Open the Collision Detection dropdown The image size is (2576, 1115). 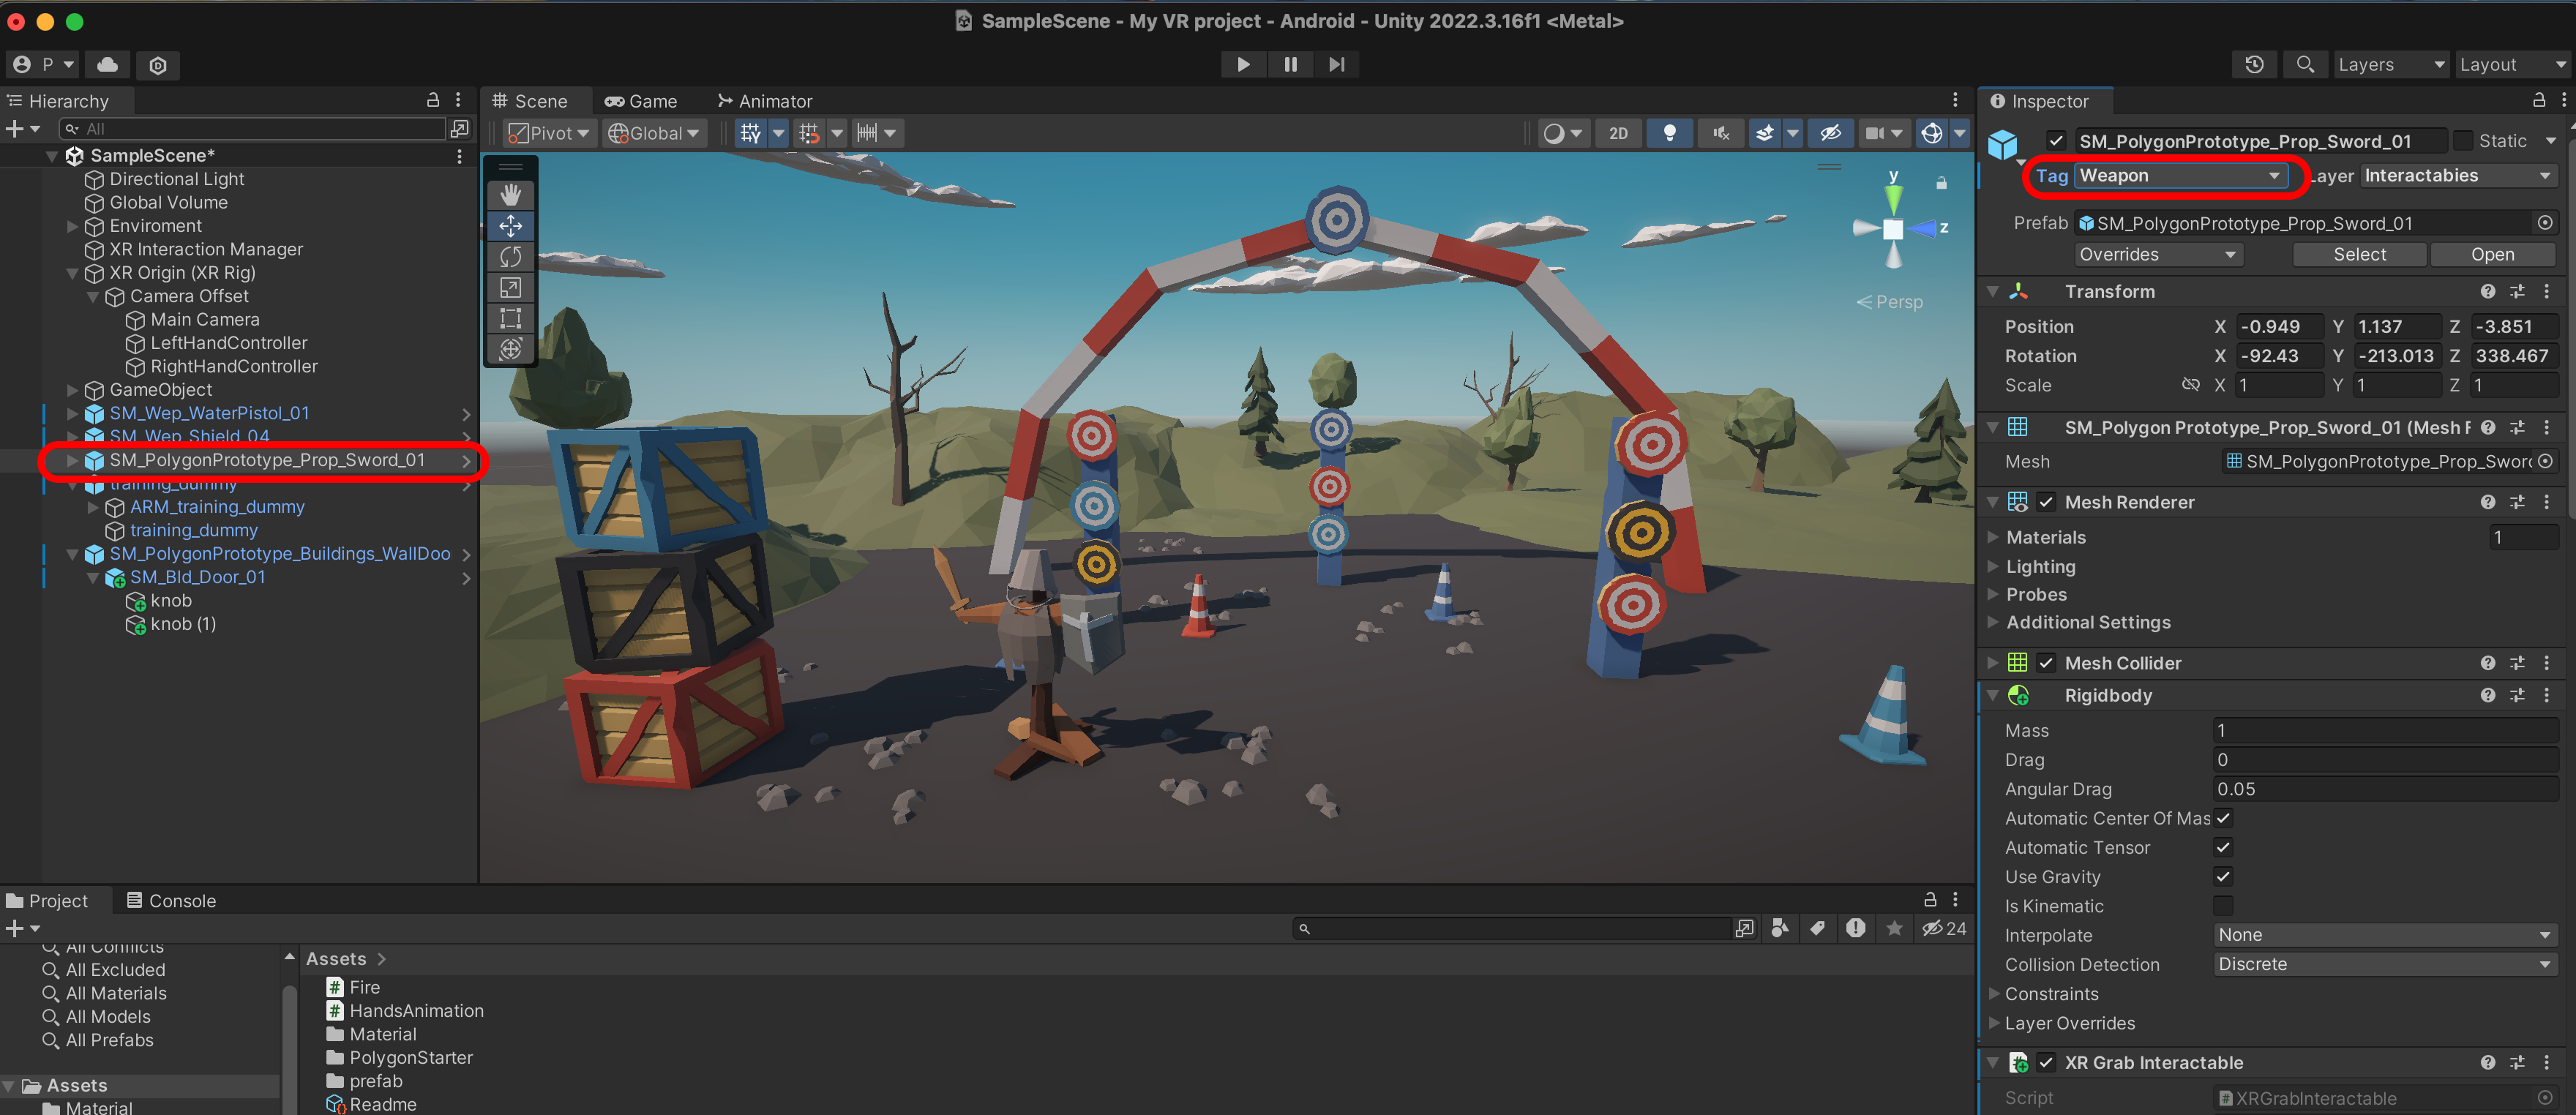[x=2384, y=964]
